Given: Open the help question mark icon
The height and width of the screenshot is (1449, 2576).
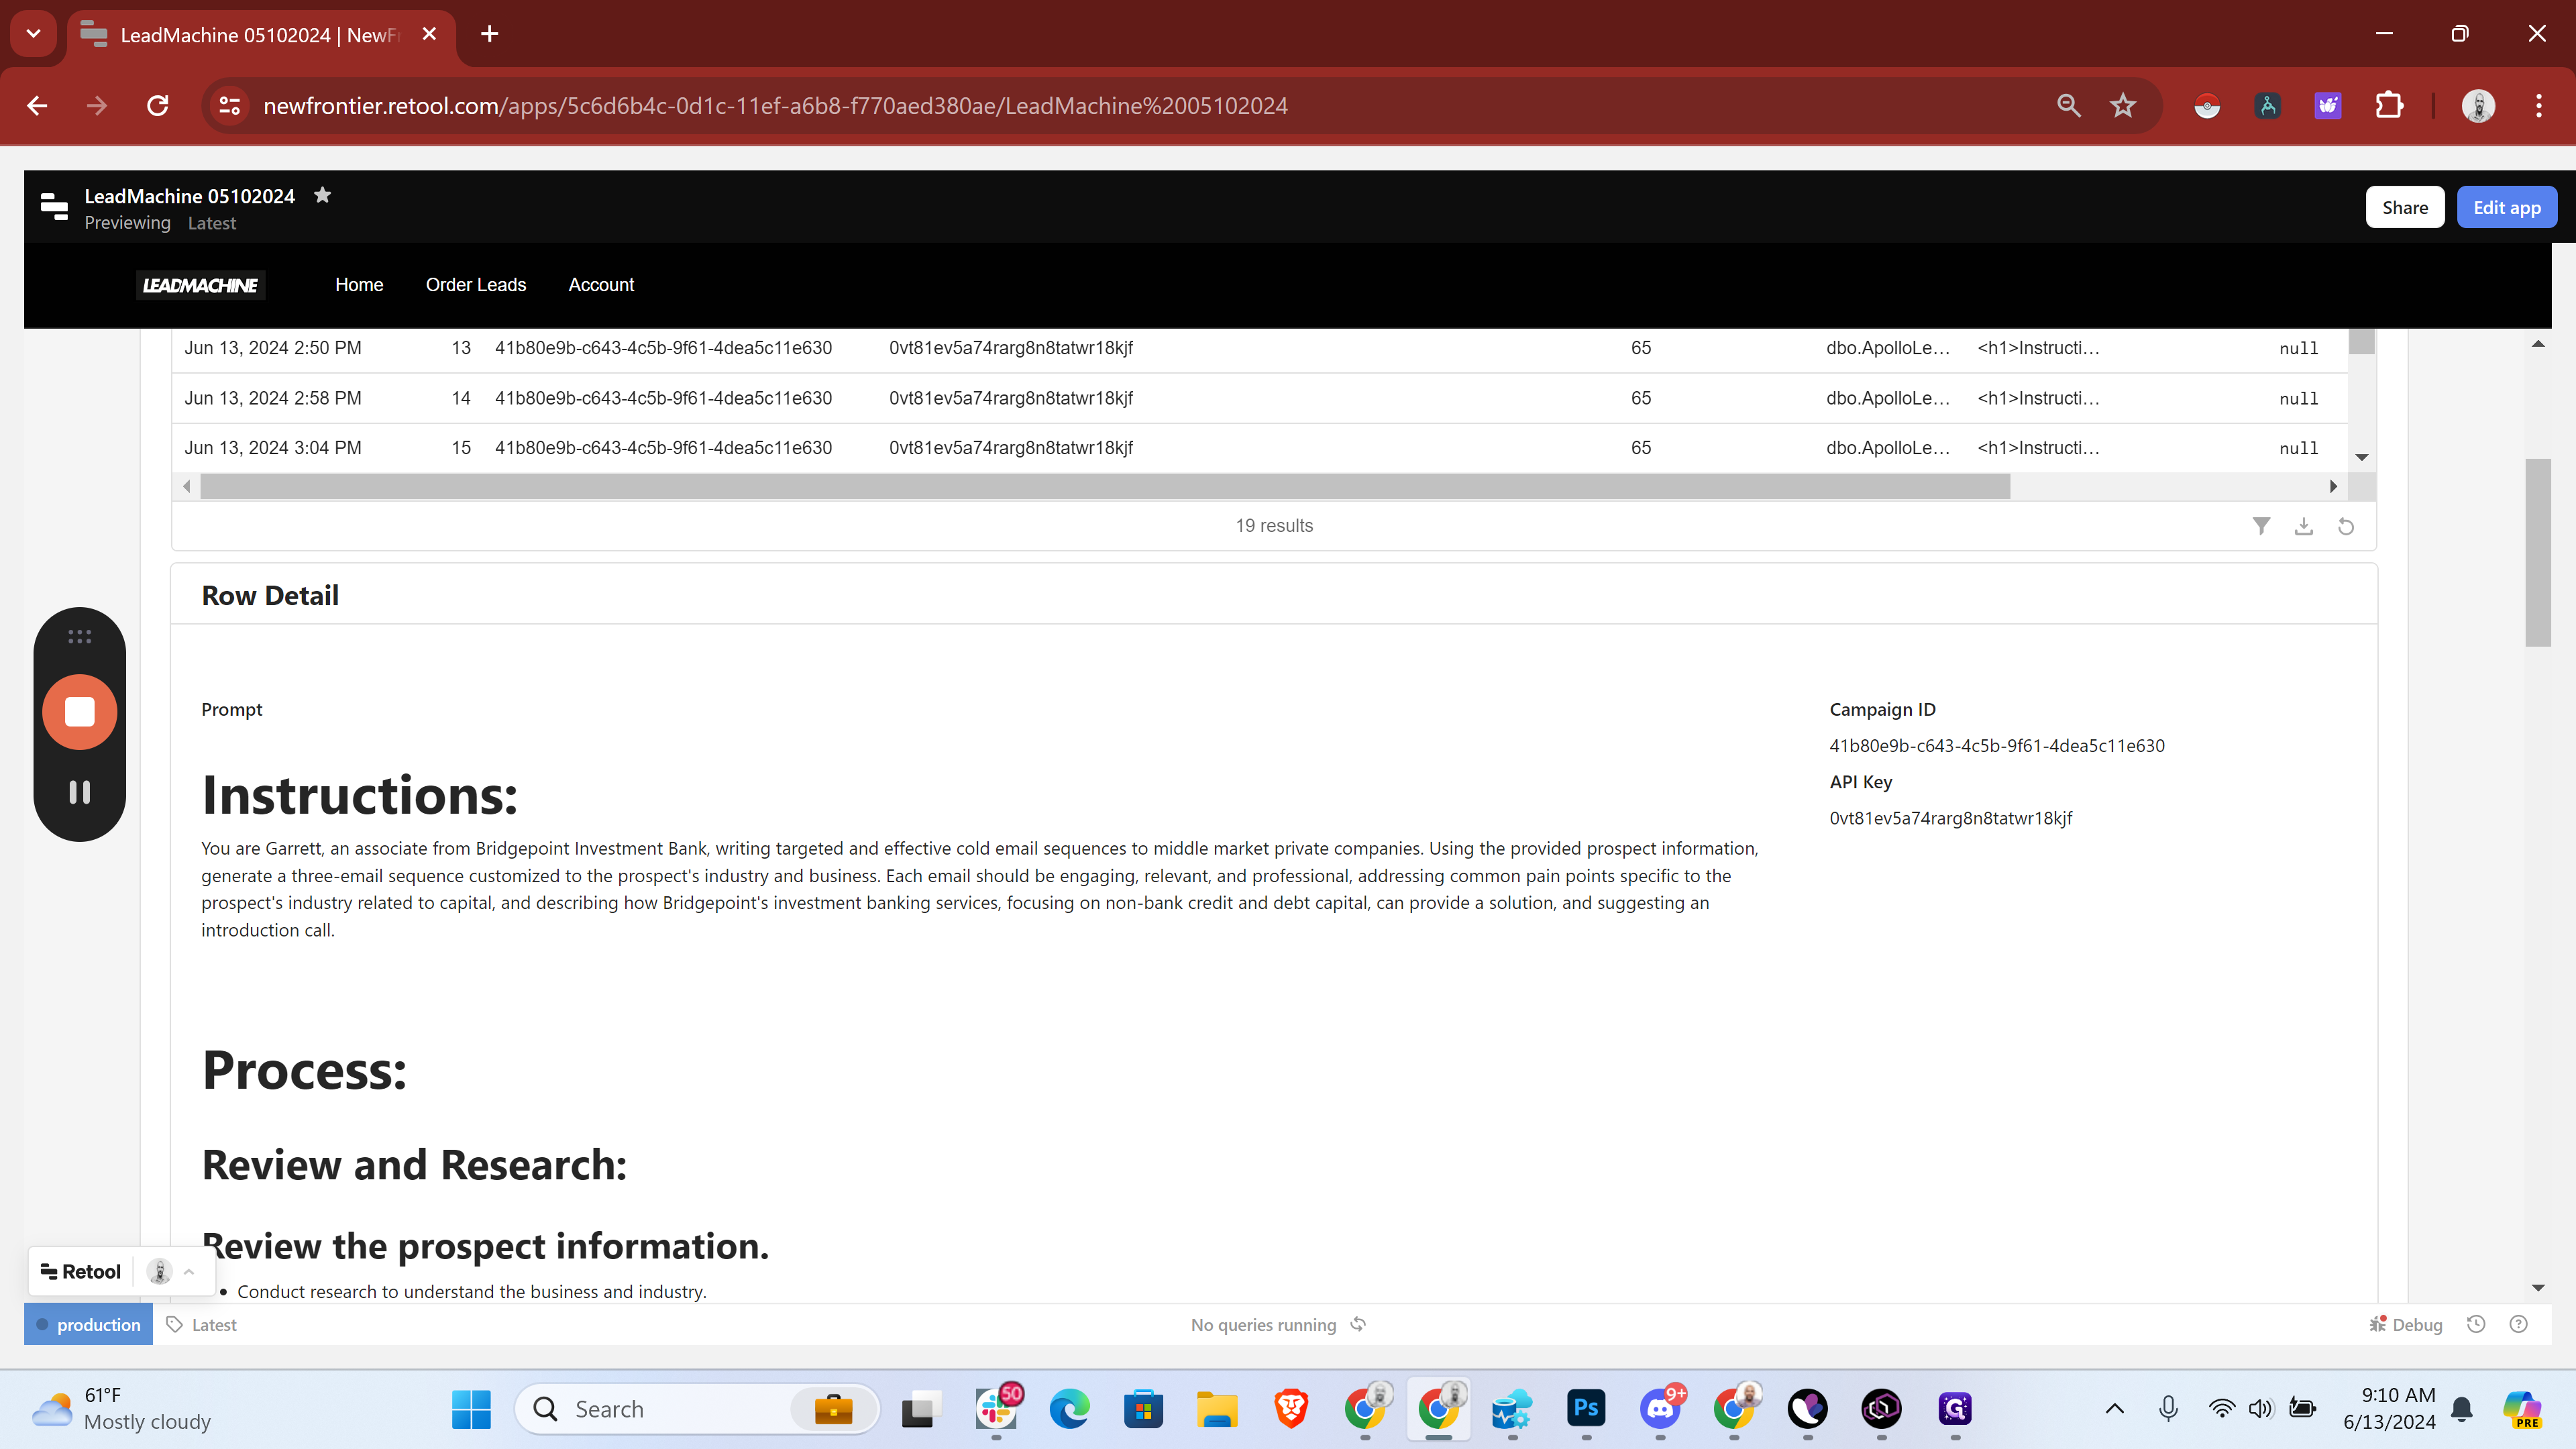Looking at the screenshot, I should point(2519,1324).
